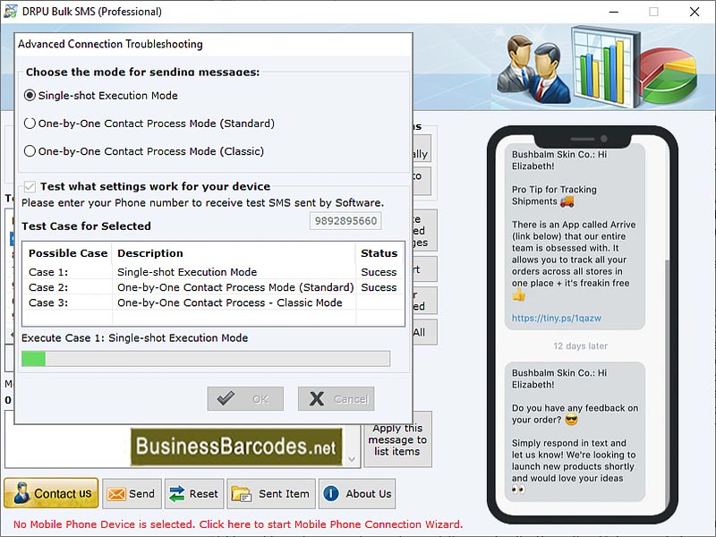The width and height of the screenshot is (716, 537).
Task: Close the DRPU Bulk SMS window
Action: (x=695, y=12)
